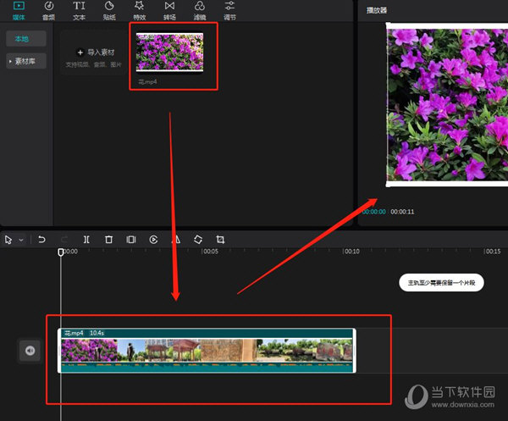Select the 本地 (Local) media source
This screenshot has height=421, width=508.
click(x=22, y=39)
